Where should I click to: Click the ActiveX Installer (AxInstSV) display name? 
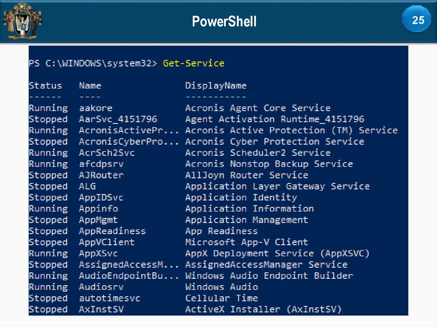point(263,309)
